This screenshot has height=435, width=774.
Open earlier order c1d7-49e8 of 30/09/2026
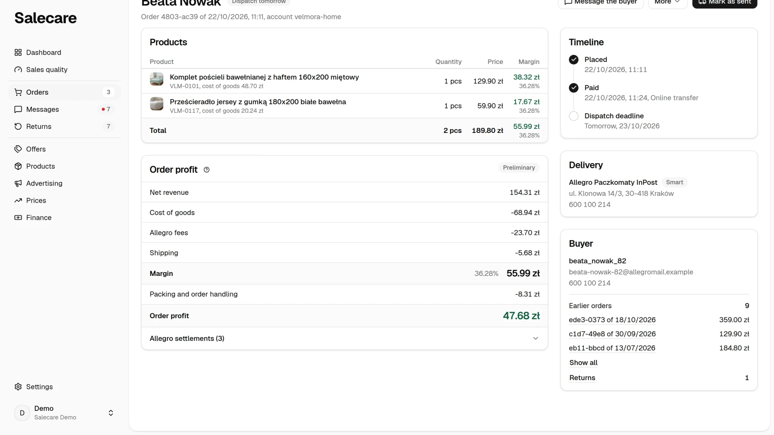tap(612, 334)
